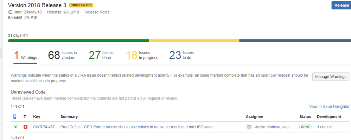Click the assignee avatar icon
Screen dimensions: 351x140
[x=249, y=127]
